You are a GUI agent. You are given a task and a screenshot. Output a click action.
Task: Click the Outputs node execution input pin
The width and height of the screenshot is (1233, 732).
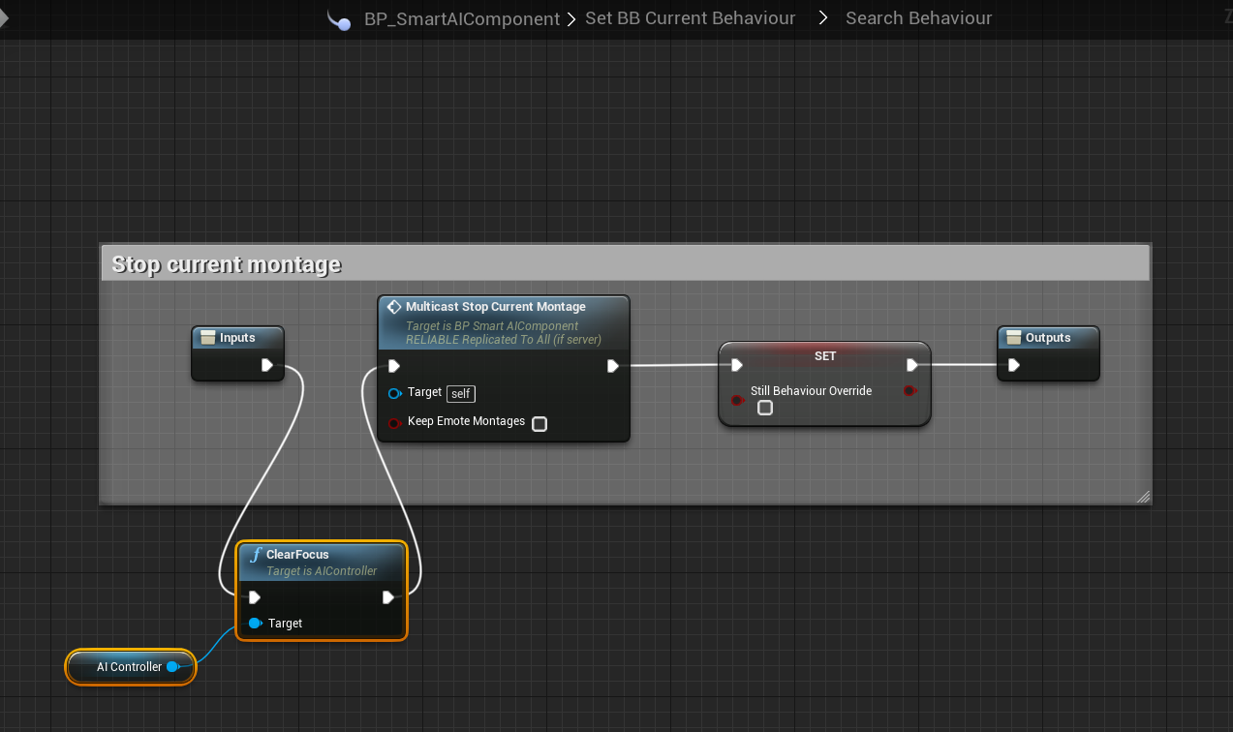[1013, 365]
